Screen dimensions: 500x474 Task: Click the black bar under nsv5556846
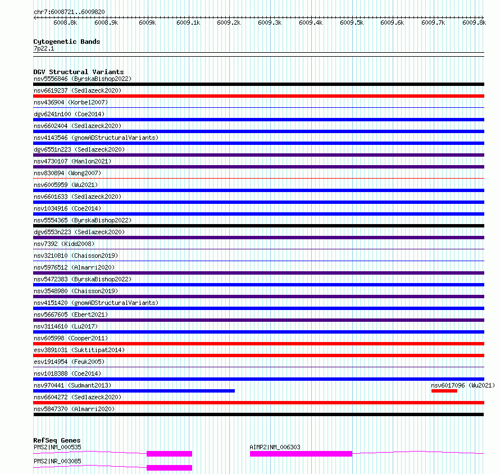pos(258,84)
